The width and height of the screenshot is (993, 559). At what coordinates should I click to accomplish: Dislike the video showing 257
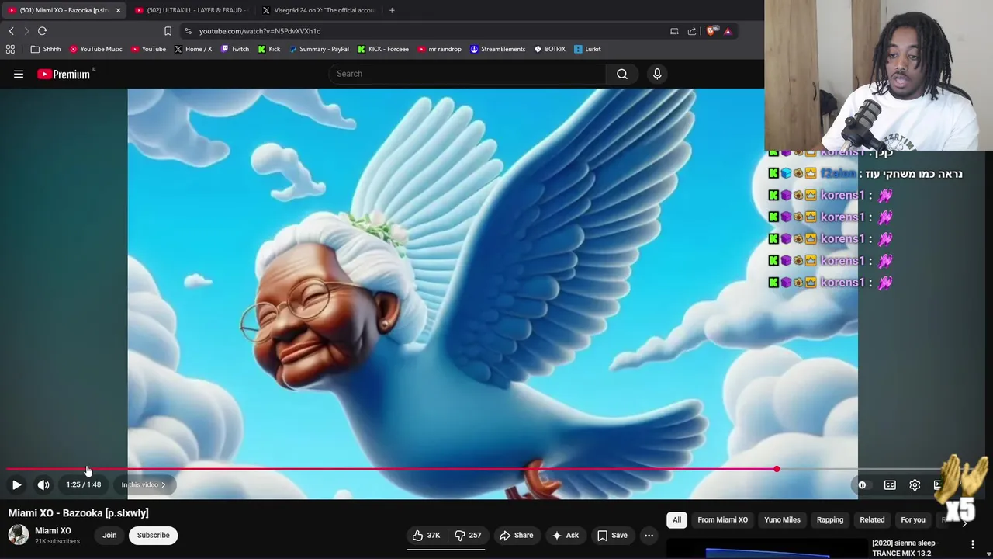pos(468,535)
